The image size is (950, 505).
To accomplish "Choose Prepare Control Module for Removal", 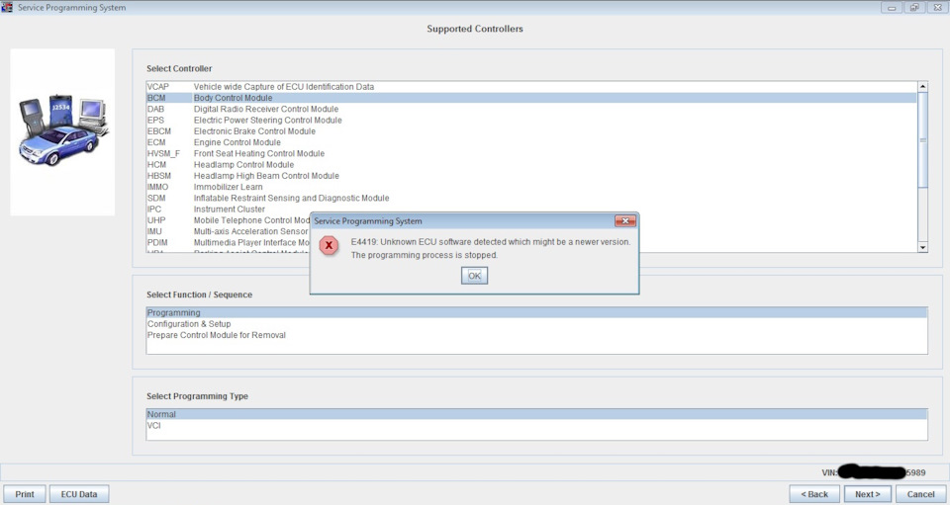I will tap(536, 335).
